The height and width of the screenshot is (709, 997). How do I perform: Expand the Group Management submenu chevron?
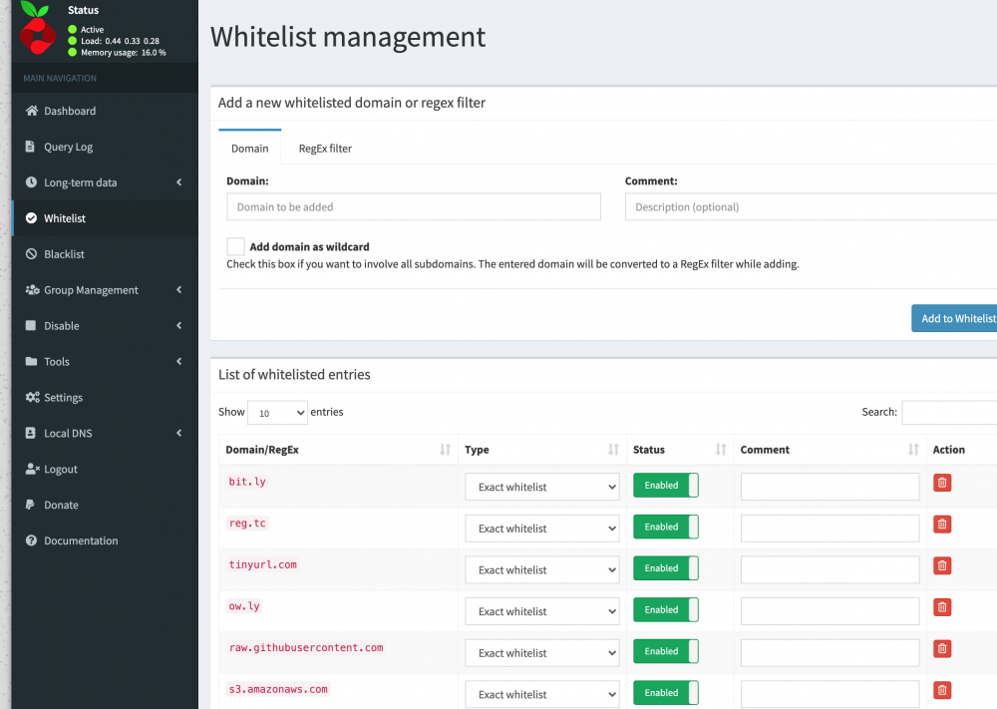click(179, 290)
